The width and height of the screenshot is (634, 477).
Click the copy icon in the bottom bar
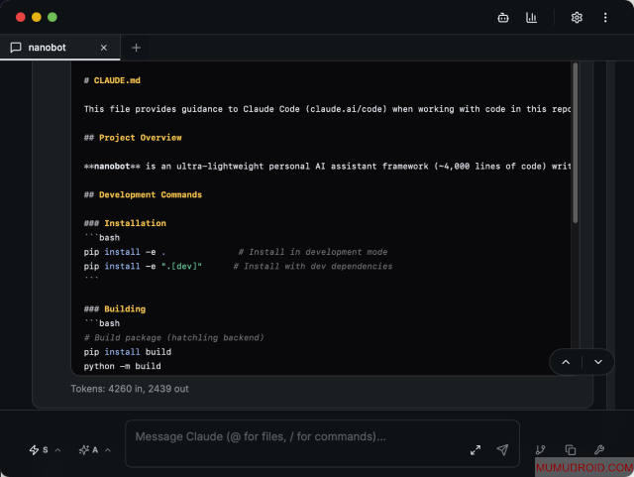click(x=570, y=450)
